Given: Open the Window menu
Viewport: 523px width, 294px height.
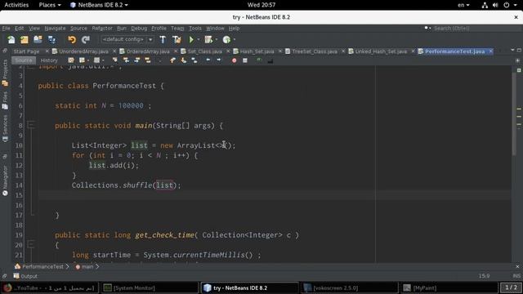Looking at the screenshot, I should (215, 29).
